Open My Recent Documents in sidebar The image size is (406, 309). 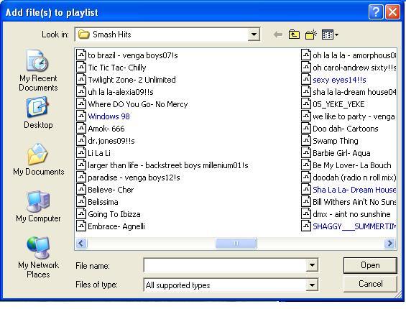point(38,70)
